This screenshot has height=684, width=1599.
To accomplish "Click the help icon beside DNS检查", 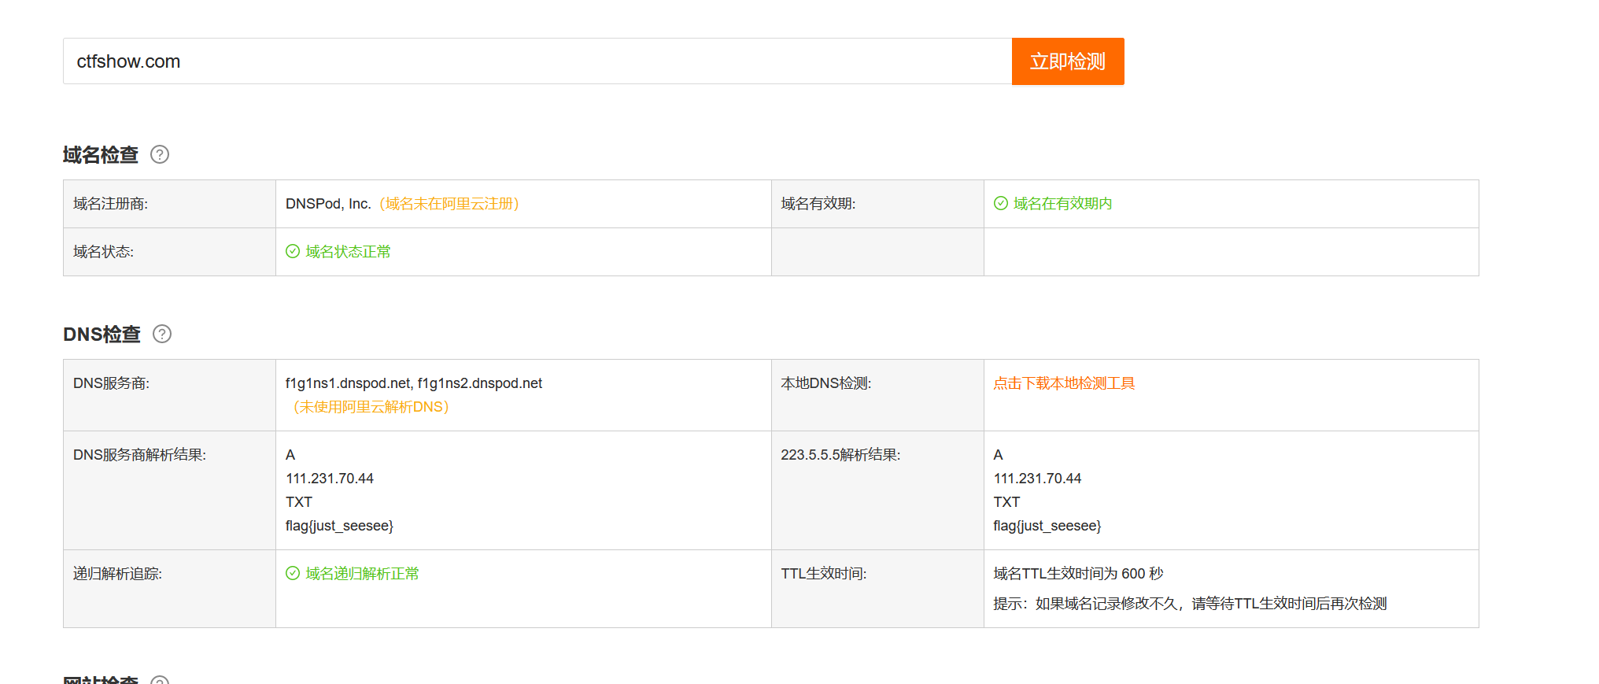I will 162,334.
